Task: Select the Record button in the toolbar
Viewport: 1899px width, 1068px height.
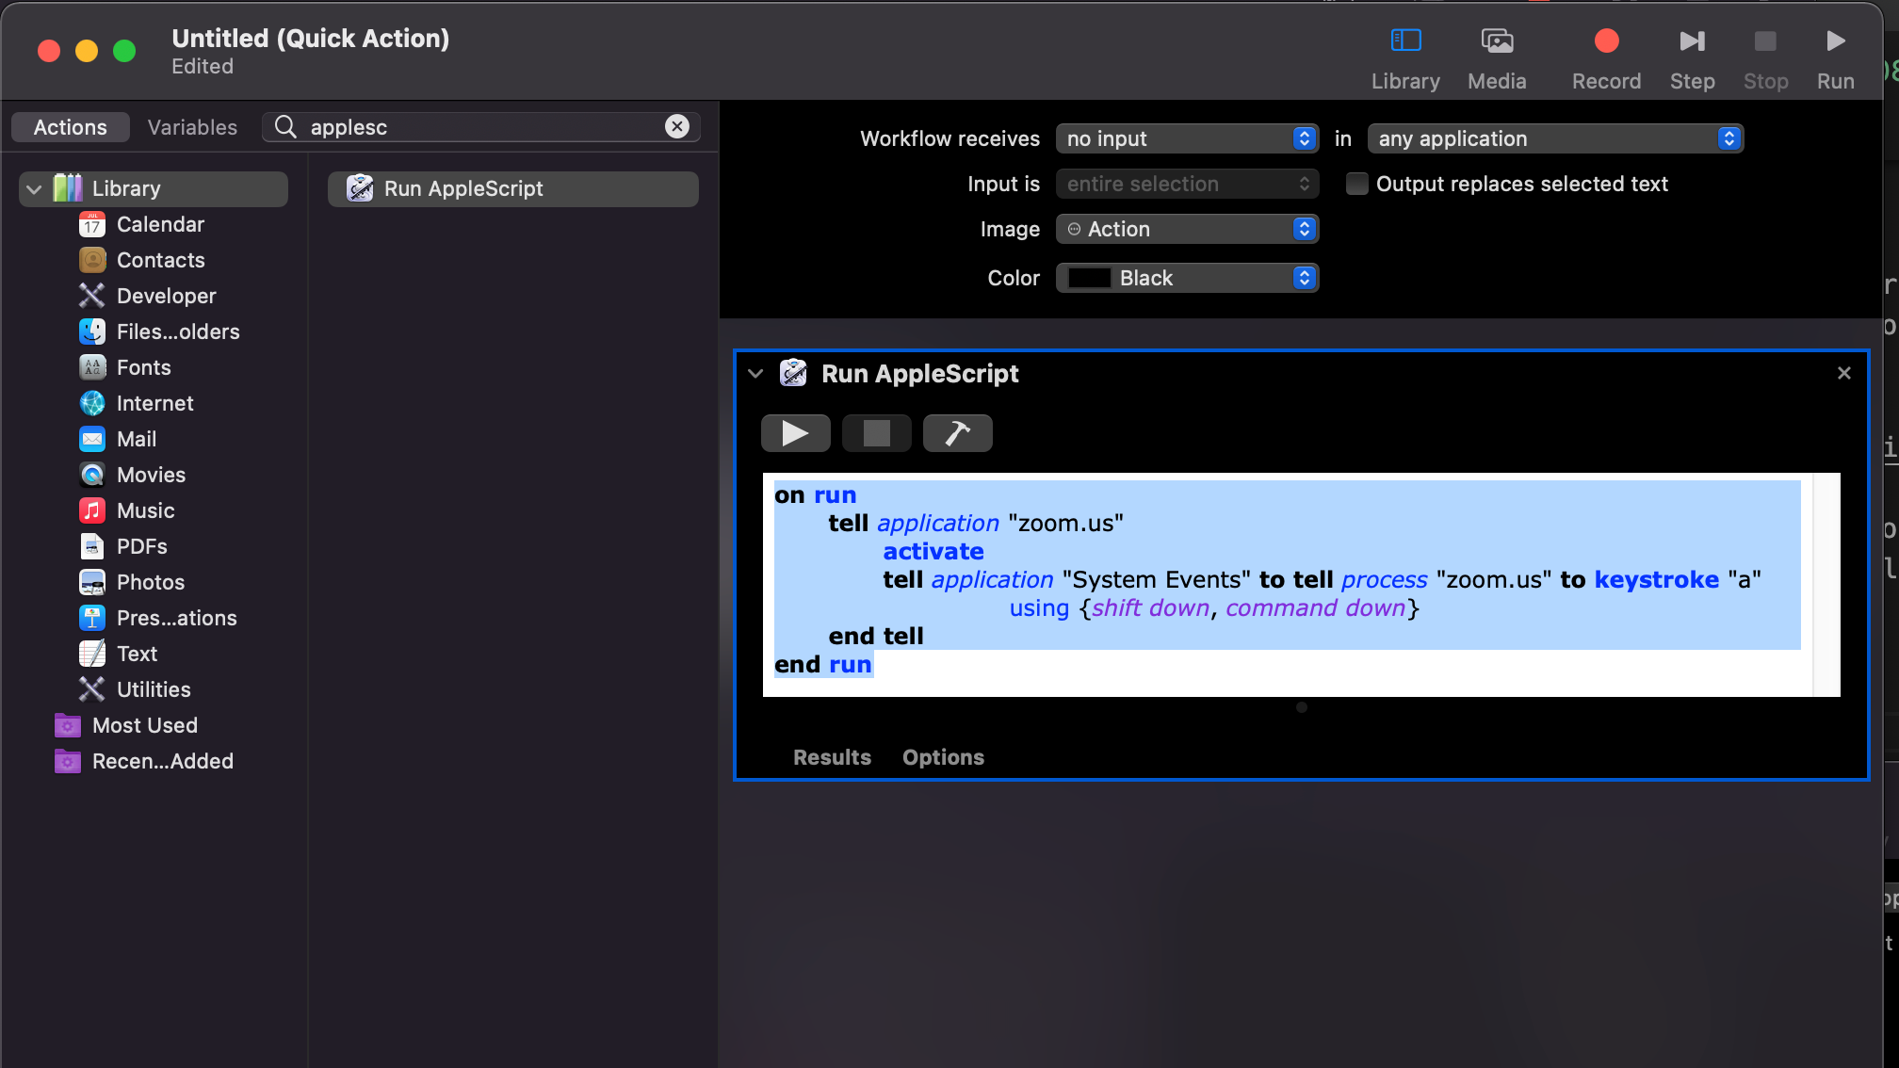Action: pyautogui.click(x=1606, y=41)
